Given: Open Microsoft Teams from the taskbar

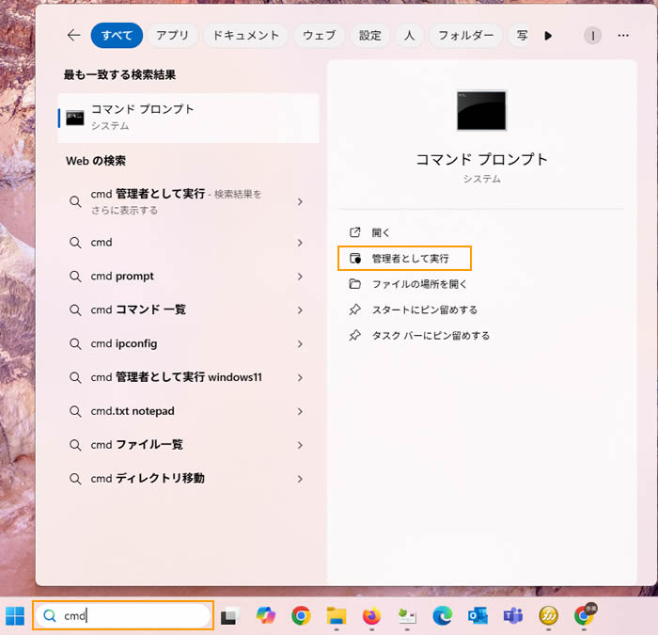Looking at the screenshot, I should 512,616.
